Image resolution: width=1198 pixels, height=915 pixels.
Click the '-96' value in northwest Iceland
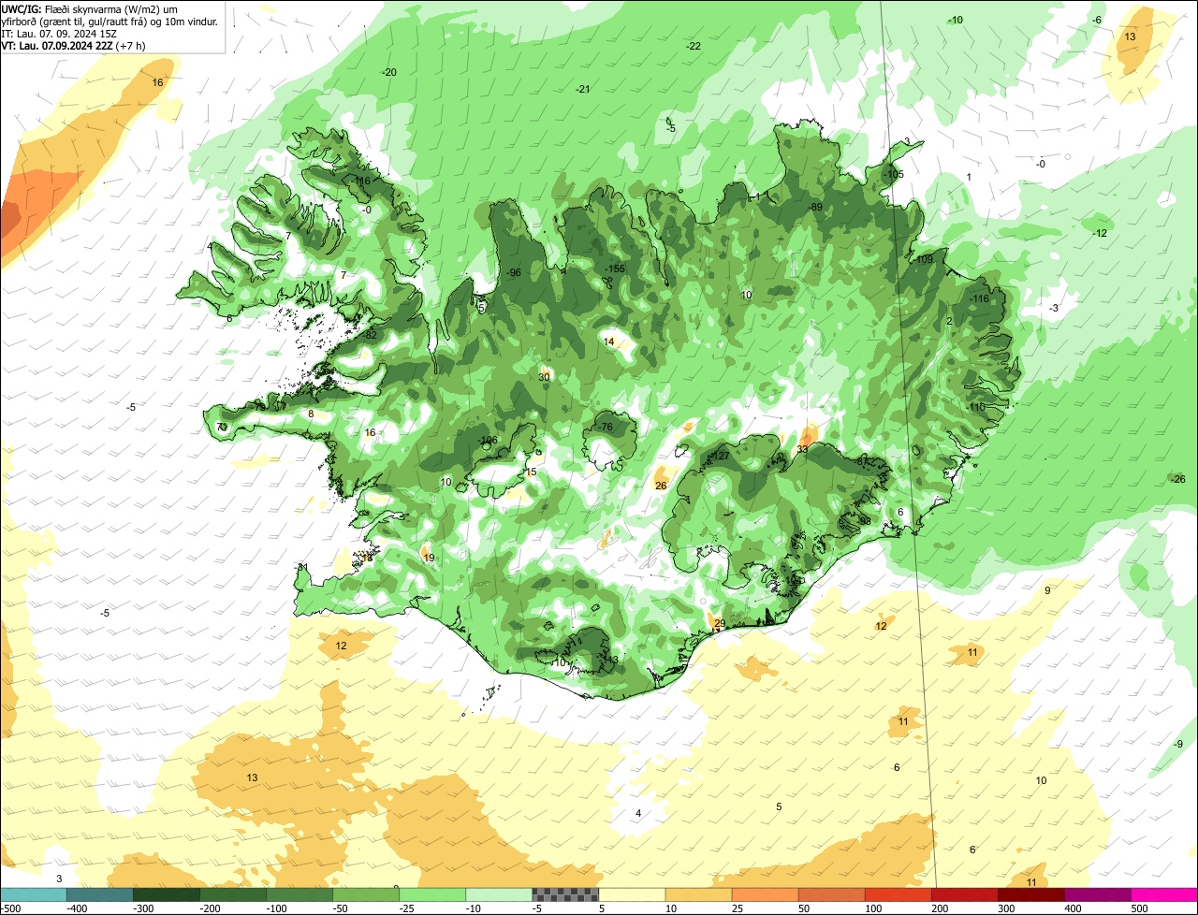point(513,272)
